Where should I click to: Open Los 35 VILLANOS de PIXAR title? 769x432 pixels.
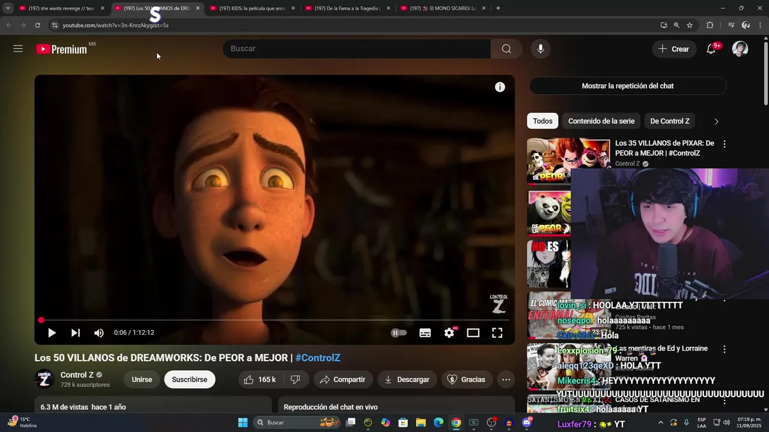[664, 148]
